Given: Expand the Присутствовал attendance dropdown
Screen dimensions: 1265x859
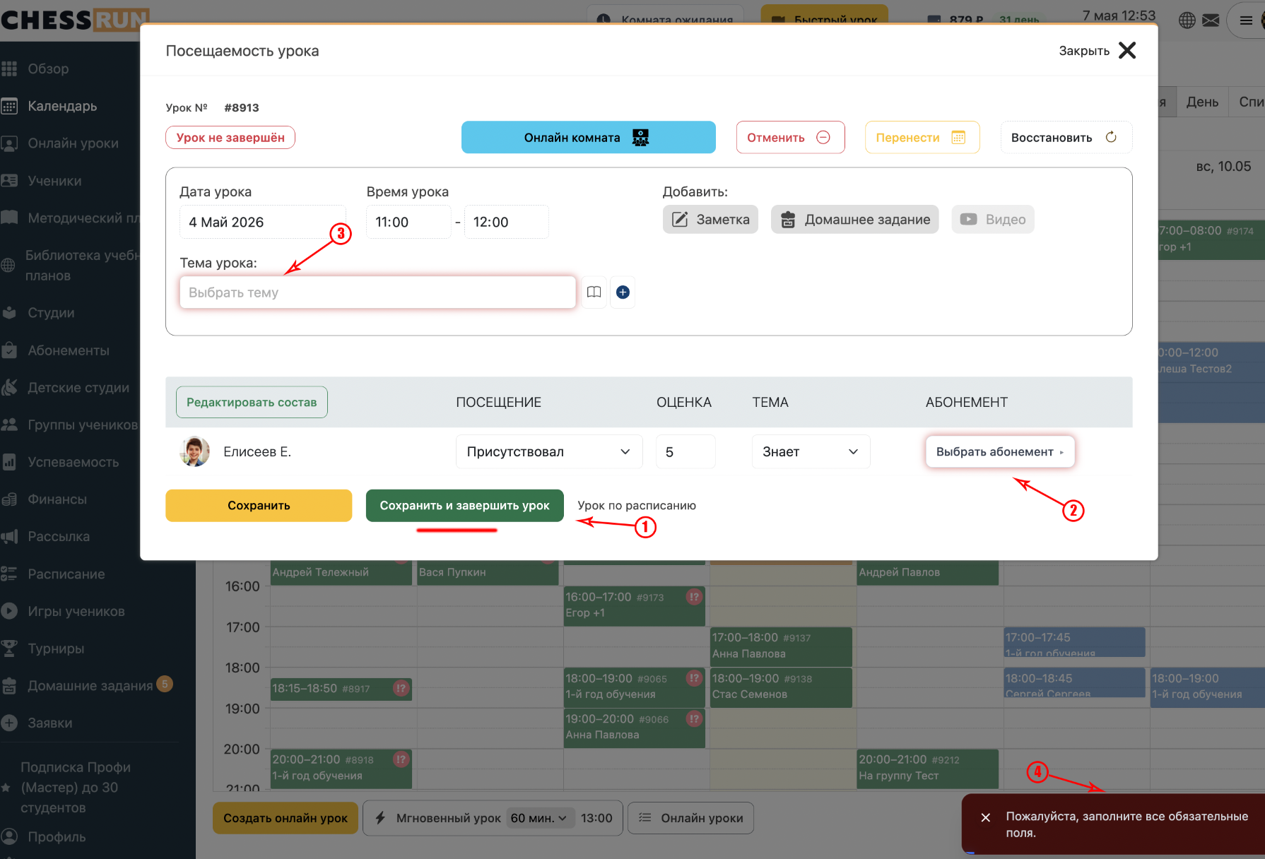Looking at the screenshot, I should pos(549,452).
